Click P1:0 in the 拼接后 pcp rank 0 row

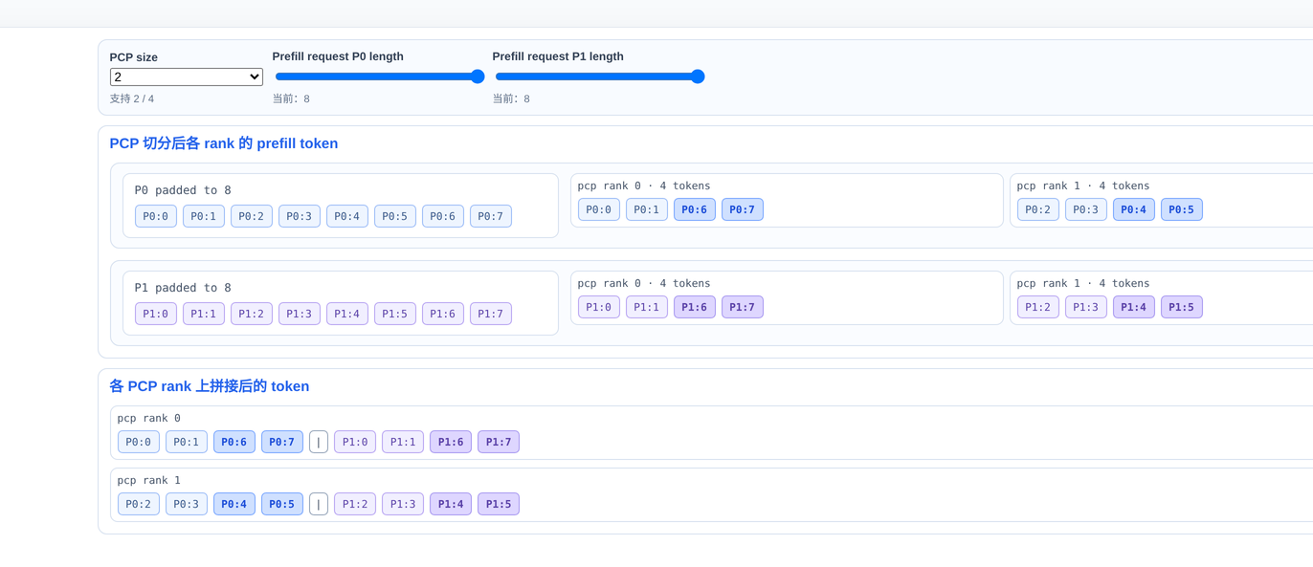pos(355,442)
